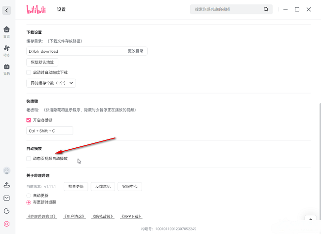321x234 pixels.
Task: Enable 启动时自动继续下载 checkbox
Action: 29,72
